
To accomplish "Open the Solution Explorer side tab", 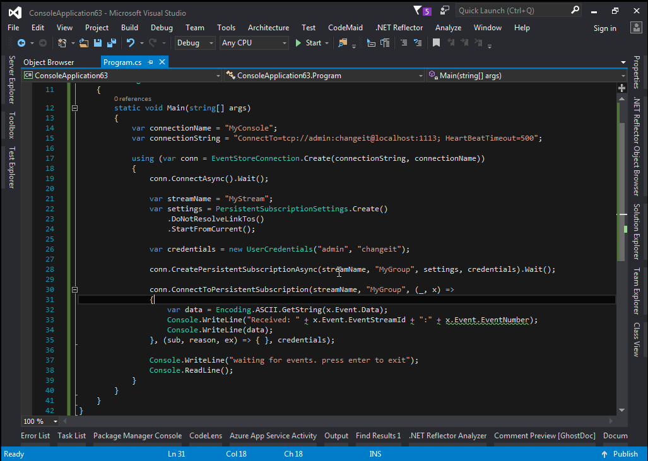I will [637, 231].
